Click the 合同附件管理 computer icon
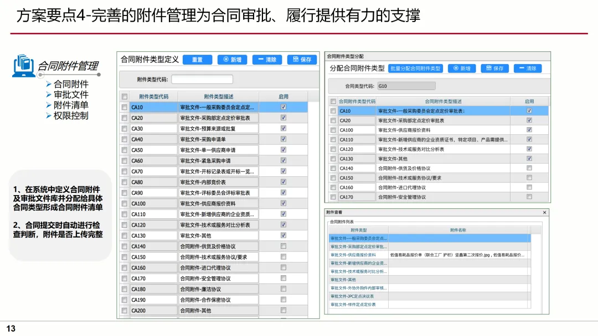The image size is (598, 336). click(24, 65)
